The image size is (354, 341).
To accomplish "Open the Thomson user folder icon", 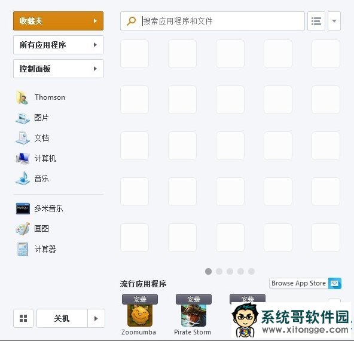I will (22, 97).
